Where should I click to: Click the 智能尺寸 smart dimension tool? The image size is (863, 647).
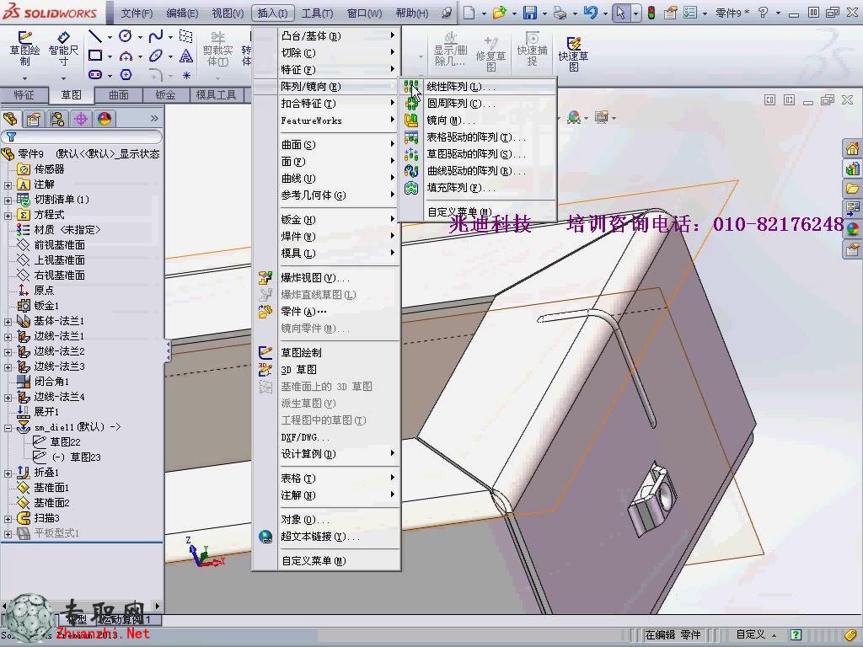click(x=63, y=50)
